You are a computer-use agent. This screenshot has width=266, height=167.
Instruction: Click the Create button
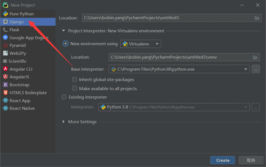tap(222, 160)
